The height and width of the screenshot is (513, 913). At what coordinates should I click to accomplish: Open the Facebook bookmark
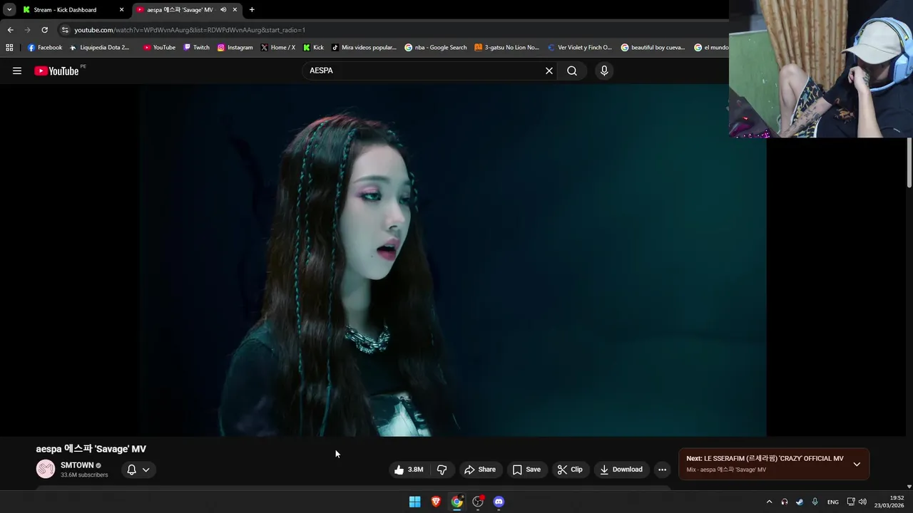45,48
